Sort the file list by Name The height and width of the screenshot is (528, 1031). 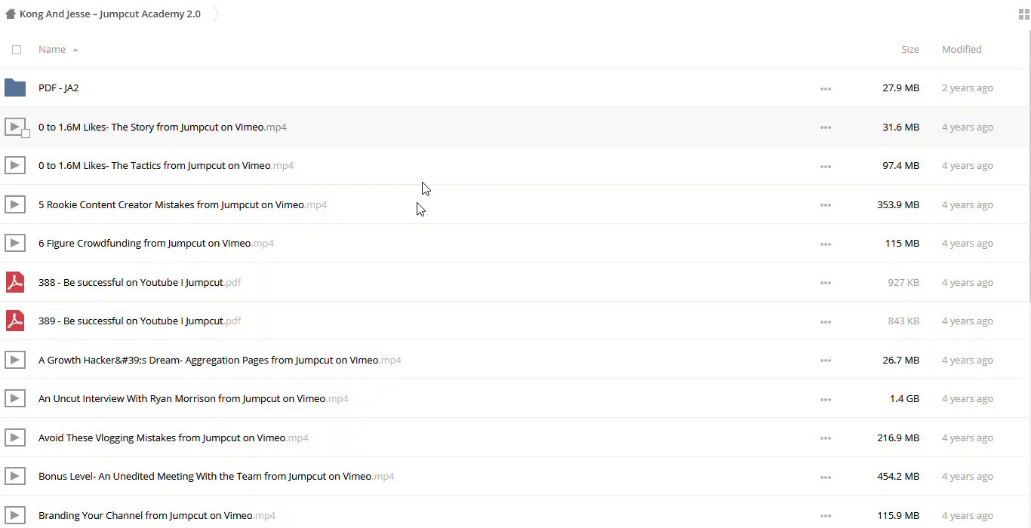point(52,50)
